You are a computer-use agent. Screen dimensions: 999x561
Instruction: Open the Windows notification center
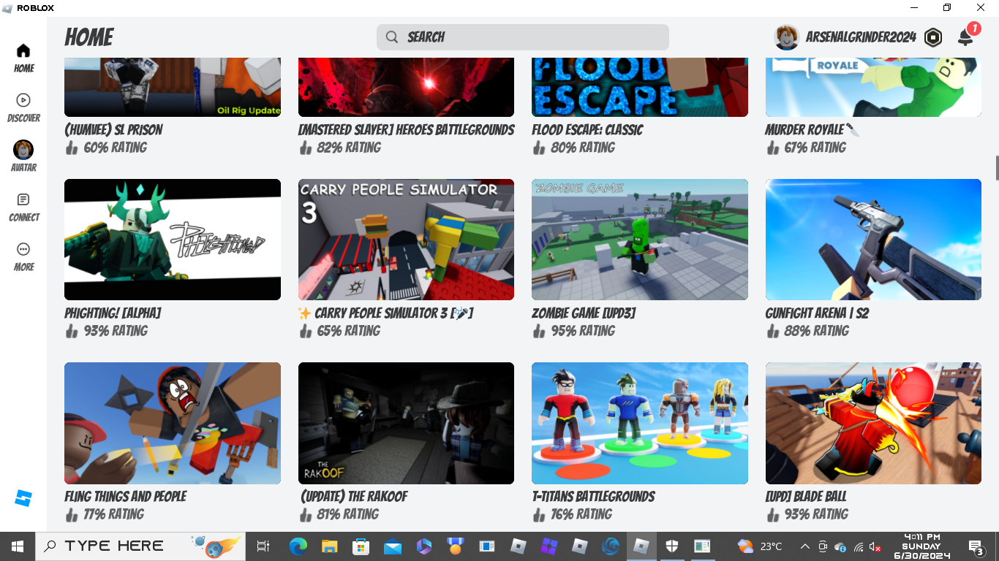(x=976, y=546)
